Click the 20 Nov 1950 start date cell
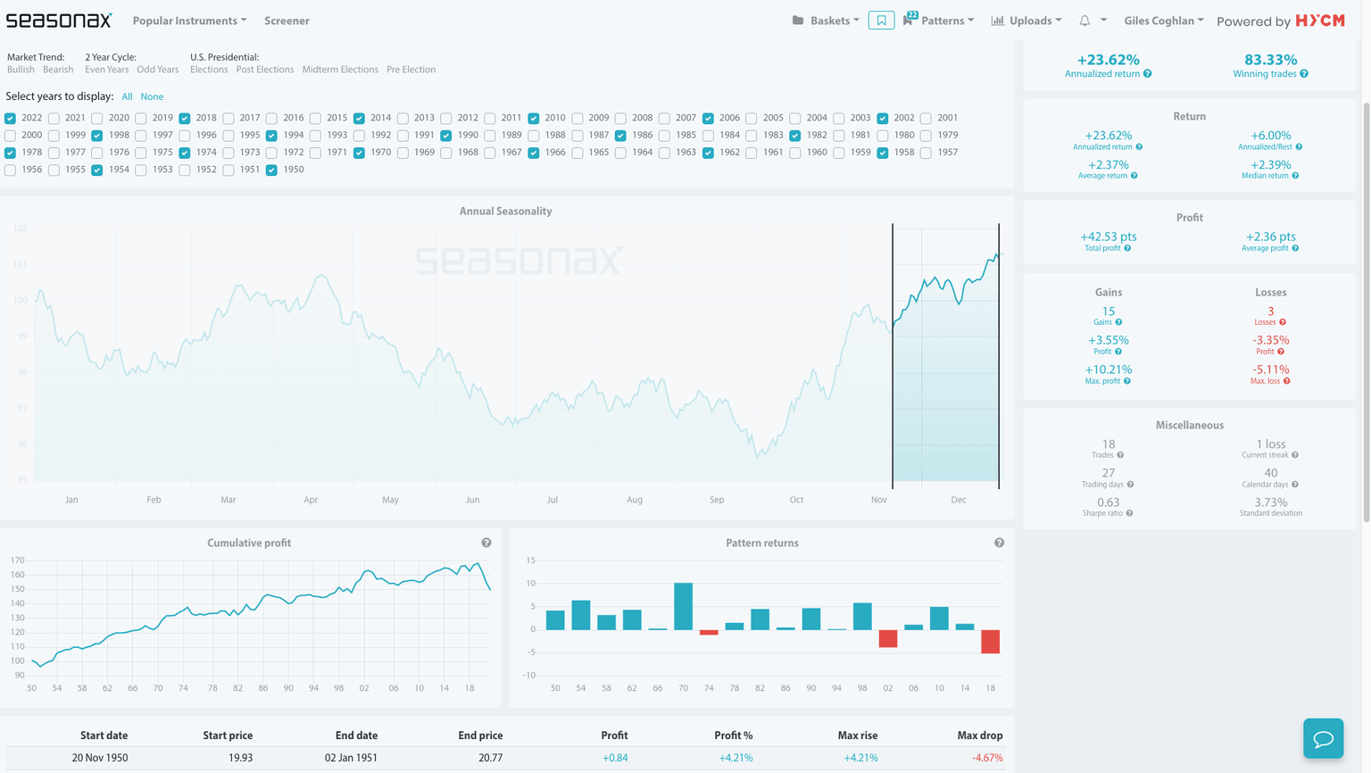The image size is (1371, 773). pos(100,758)
